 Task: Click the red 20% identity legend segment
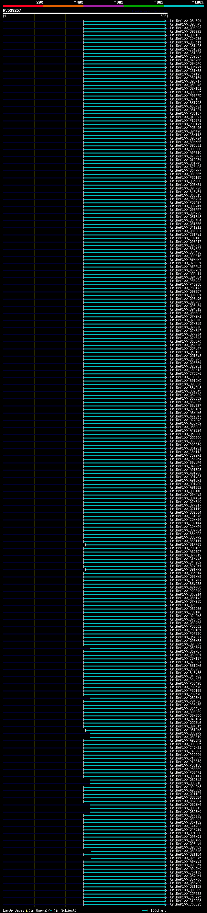pyautogui.click(x=23, y=6)
